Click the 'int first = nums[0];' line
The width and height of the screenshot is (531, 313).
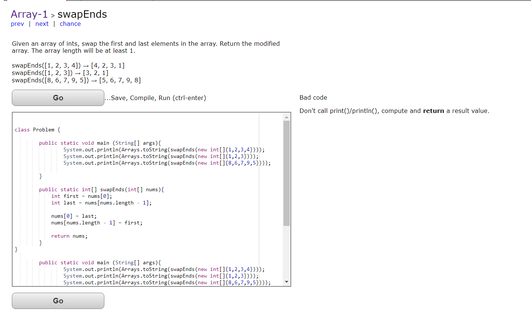81,196
